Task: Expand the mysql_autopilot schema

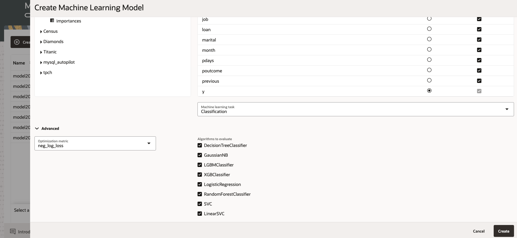Action: point(41,63)
